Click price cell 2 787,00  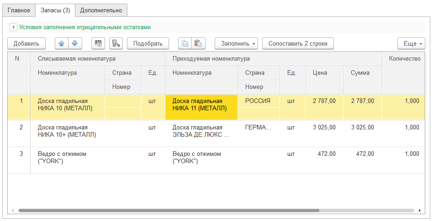[x=324, y=108]
